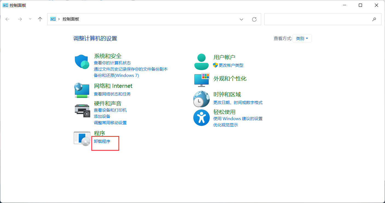Open recent locations dropdown arrow

[30, 19]
